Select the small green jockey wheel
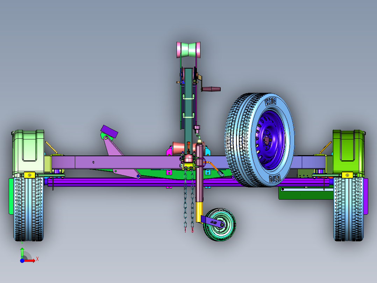Image resolution: width=377 pixels, height=283 pixels. tap(220, 225)
